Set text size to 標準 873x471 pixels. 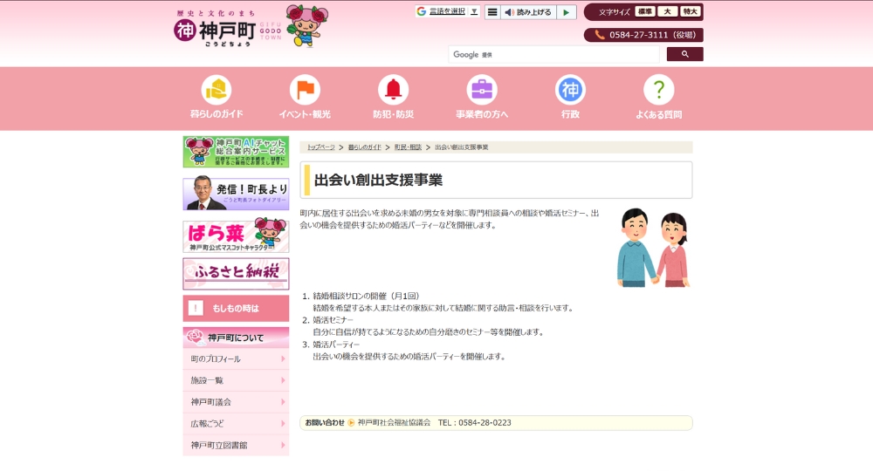645,11
